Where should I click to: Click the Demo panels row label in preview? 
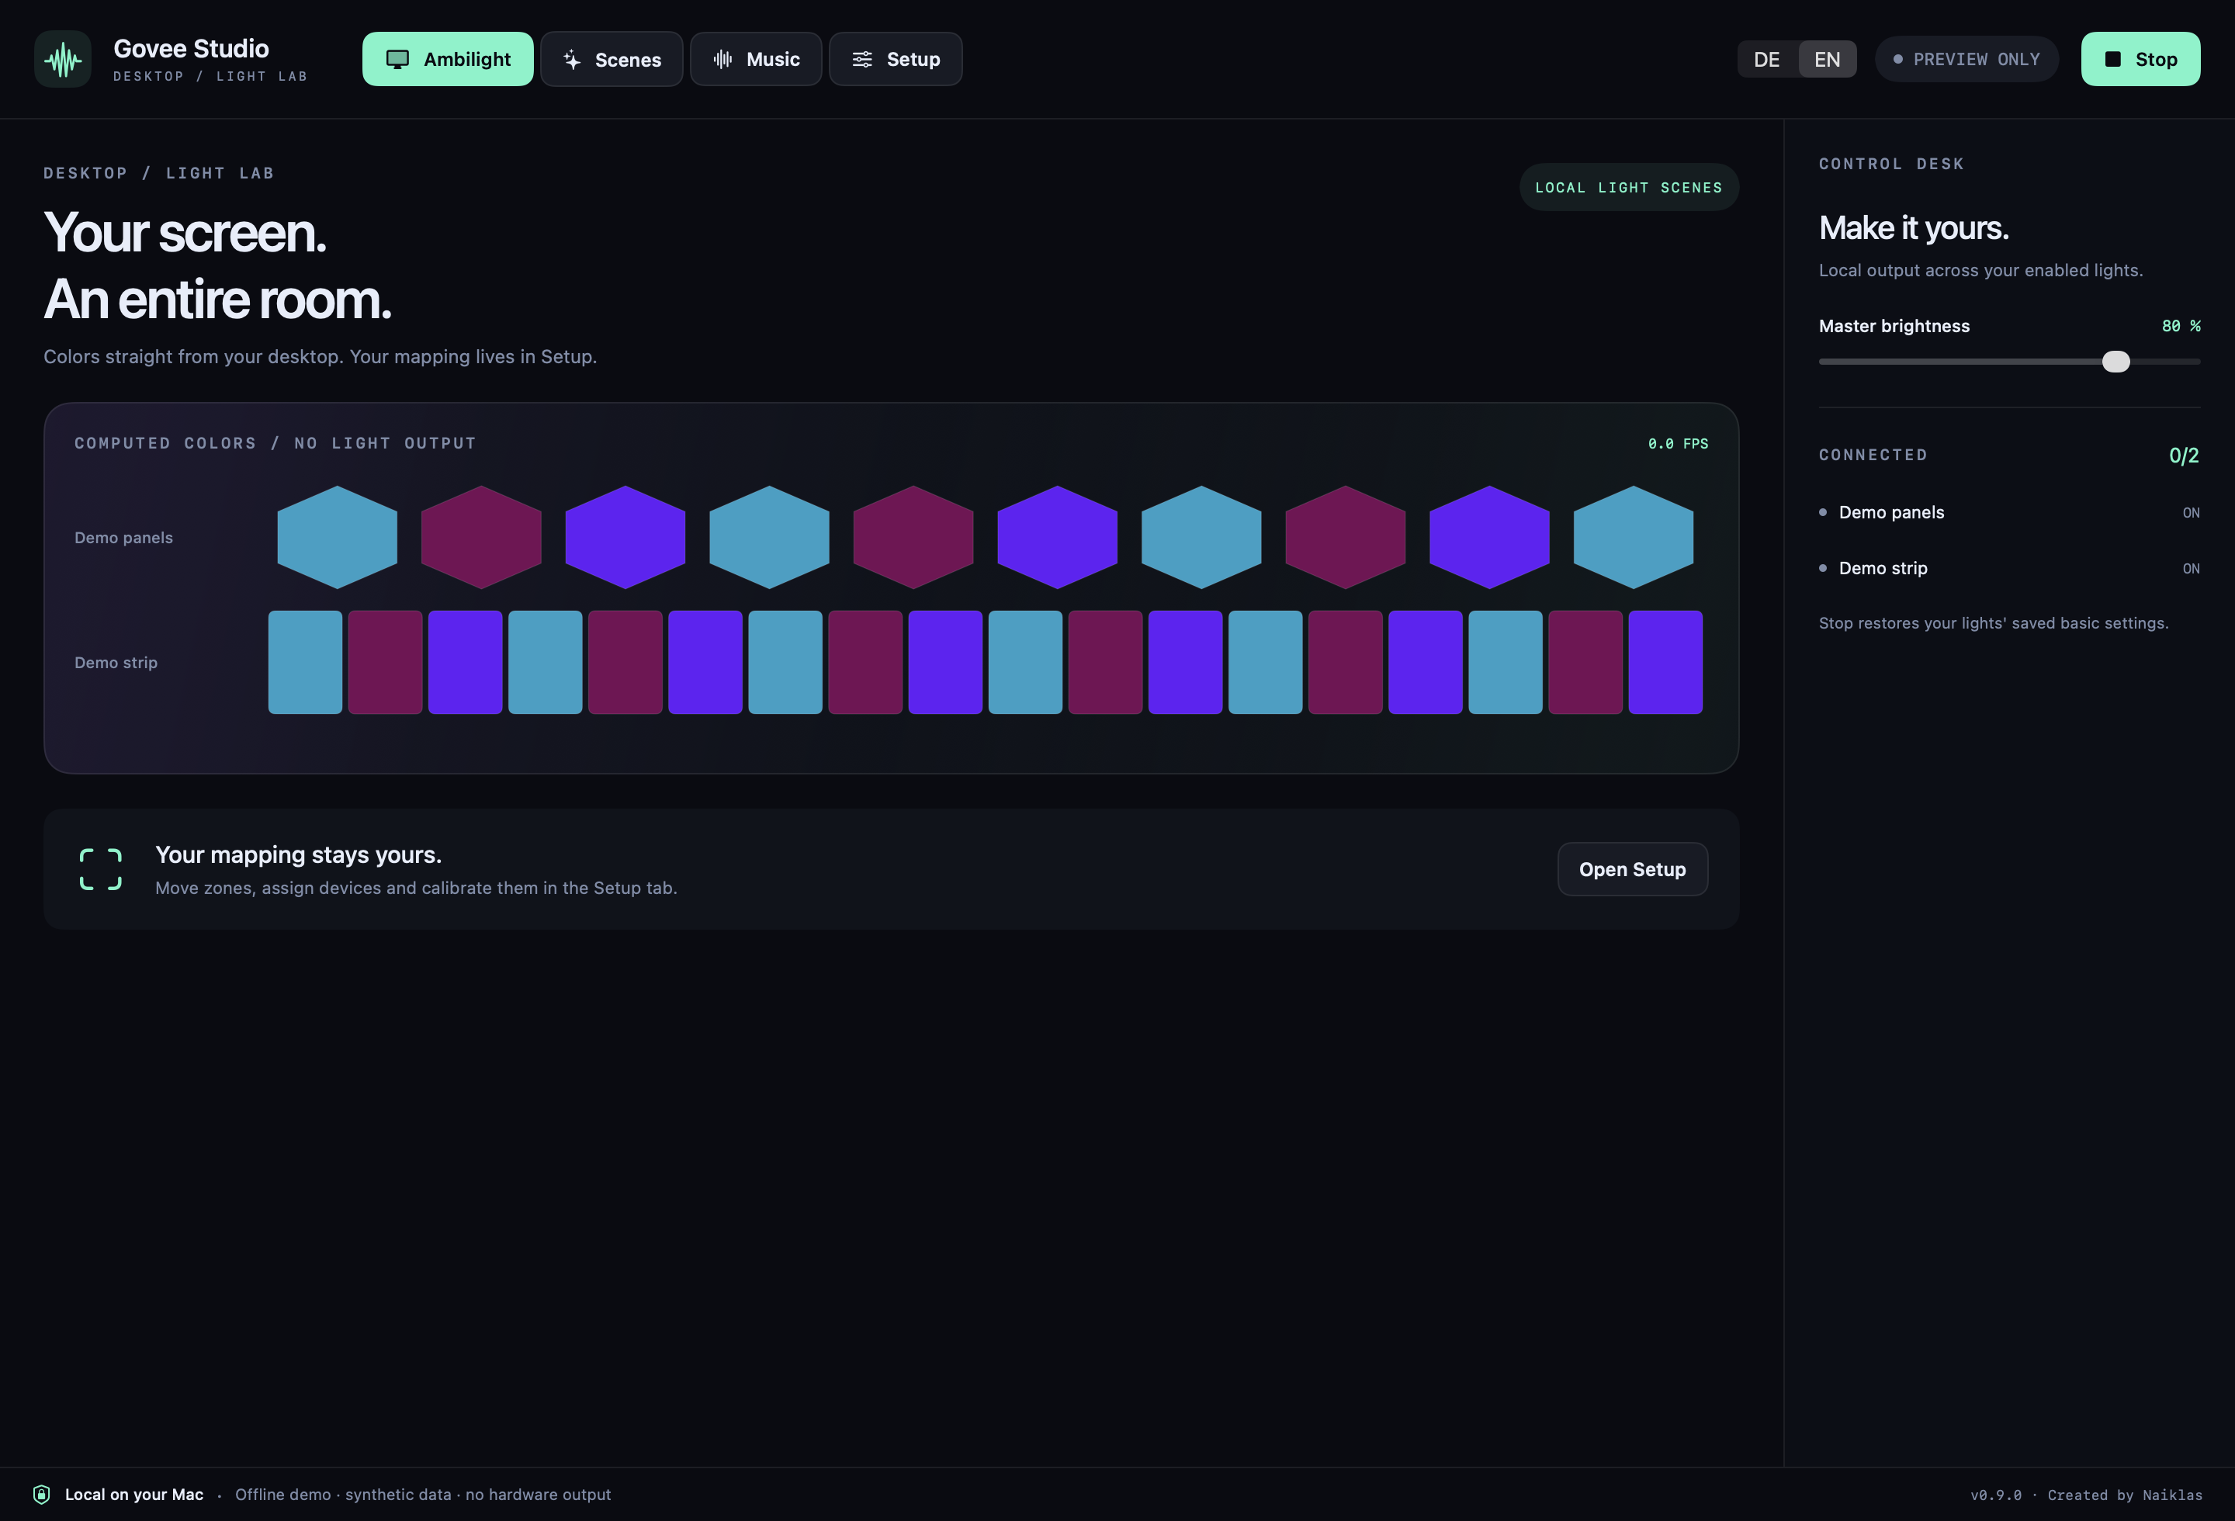coord(124,538)
